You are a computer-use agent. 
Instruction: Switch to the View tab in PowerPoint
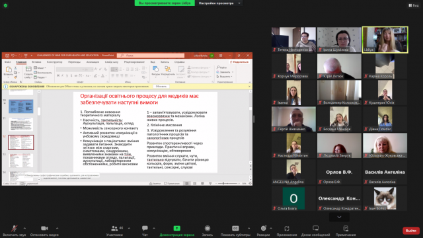pos(153,62)
